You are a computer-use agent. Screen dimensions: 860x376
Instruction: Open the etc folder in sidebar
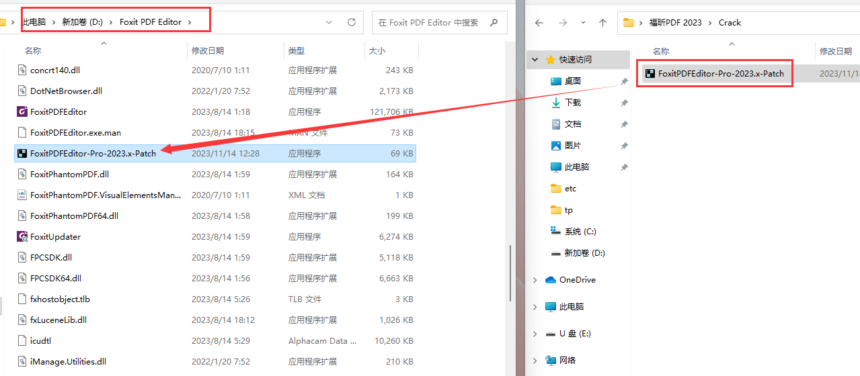pyautogui.click(x=570, y=188)
